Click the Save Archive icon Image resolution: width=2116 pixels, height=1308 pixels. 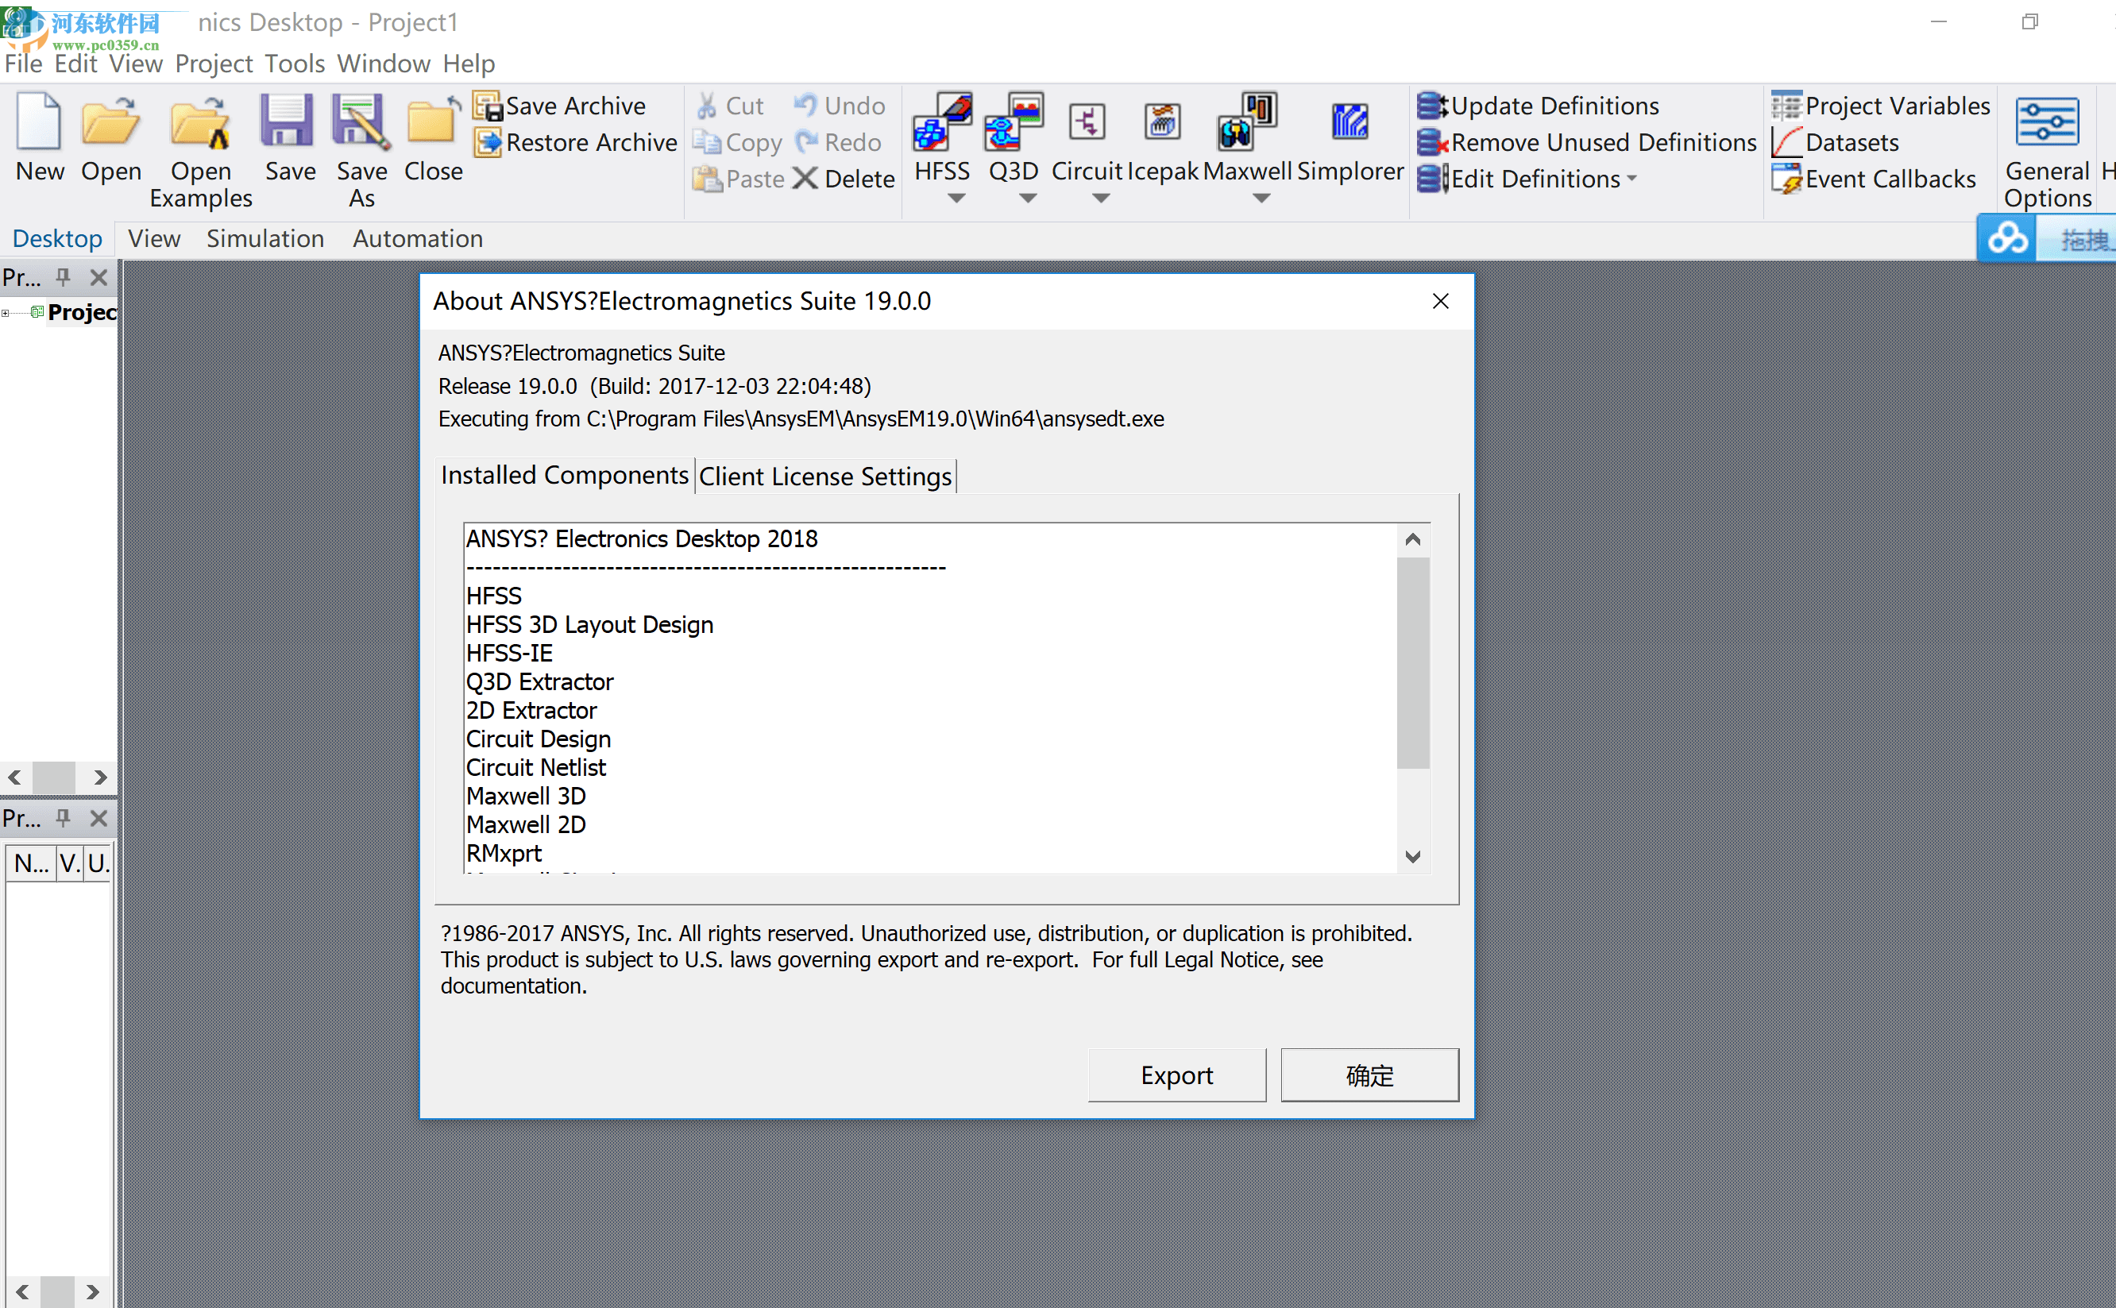coord(489,106)
